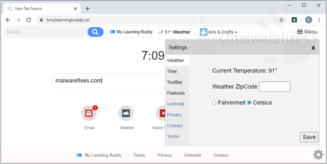Image resolution: width=327 pixels, height=164 pixels.
Task: Select the Celsius option
Action: [249, 102]
